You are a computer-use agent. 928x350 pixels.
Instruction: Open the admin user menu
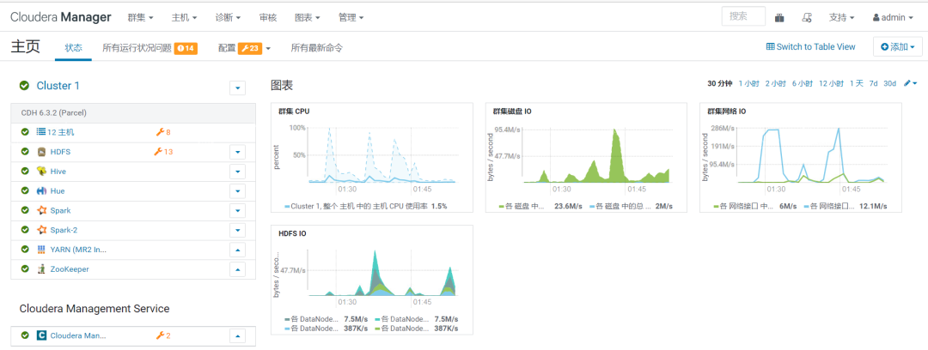893,18
